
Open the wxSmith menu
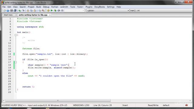tap(64, 7)
